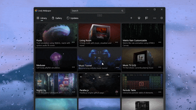Open the Matrix Rain Customizable options menu
This screenshot has height=110, width=196.
[x=160, y=42]
